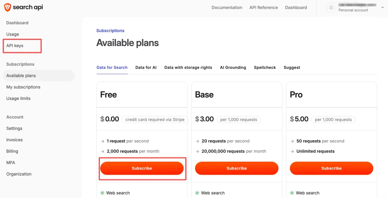Subscribe to the Base plan
Screen dimensions: 388x198
click(x=236, y=168)
